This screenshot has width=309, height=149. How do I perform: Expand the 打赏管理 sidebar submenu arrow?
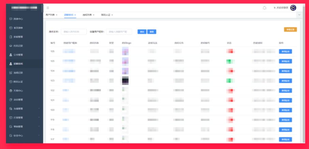click(39, 118)
